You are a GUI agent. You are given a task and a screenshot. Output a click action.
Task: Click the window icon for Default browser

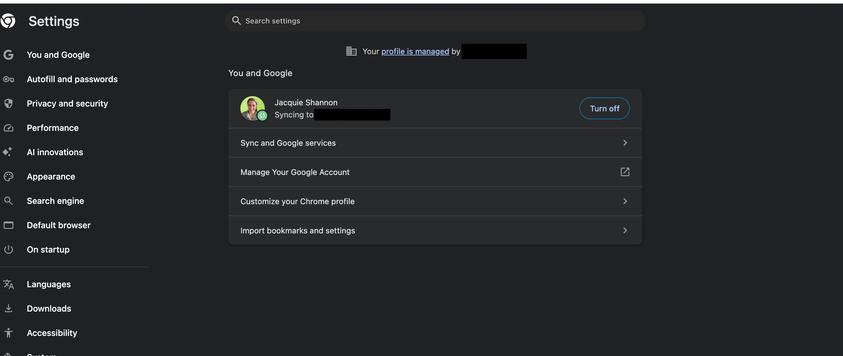9,225
